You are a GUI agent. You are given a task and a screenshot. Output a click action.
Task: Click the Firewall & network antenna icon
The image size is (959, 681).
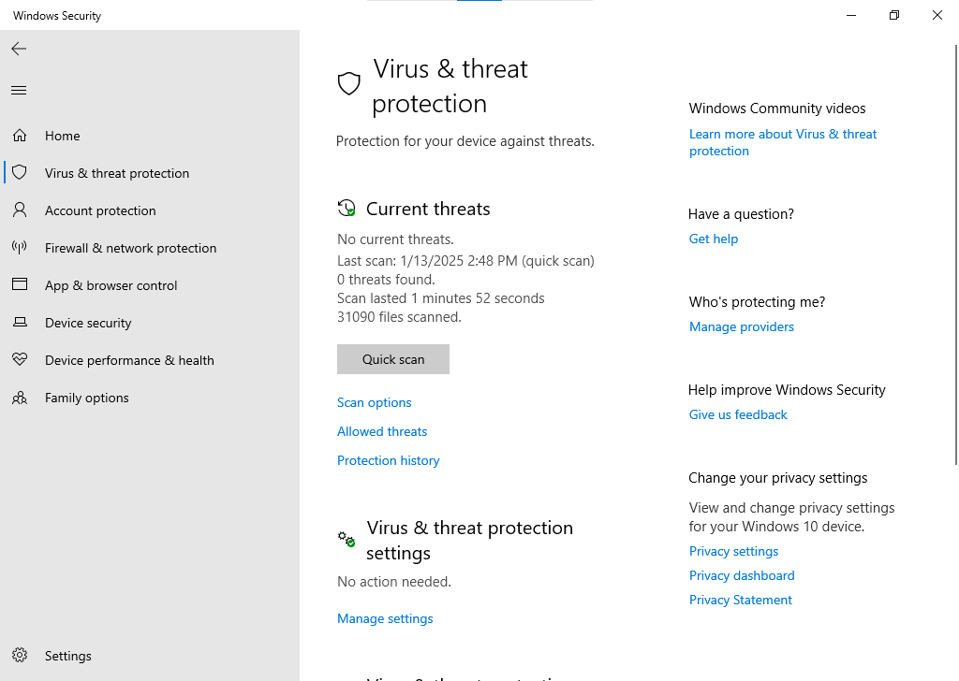click(20, 248)
